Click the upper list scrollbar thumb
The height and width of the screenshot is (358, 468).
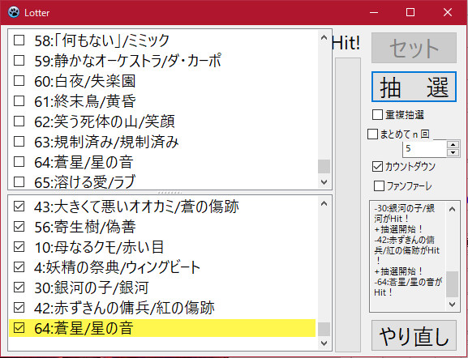pos(324,166)
